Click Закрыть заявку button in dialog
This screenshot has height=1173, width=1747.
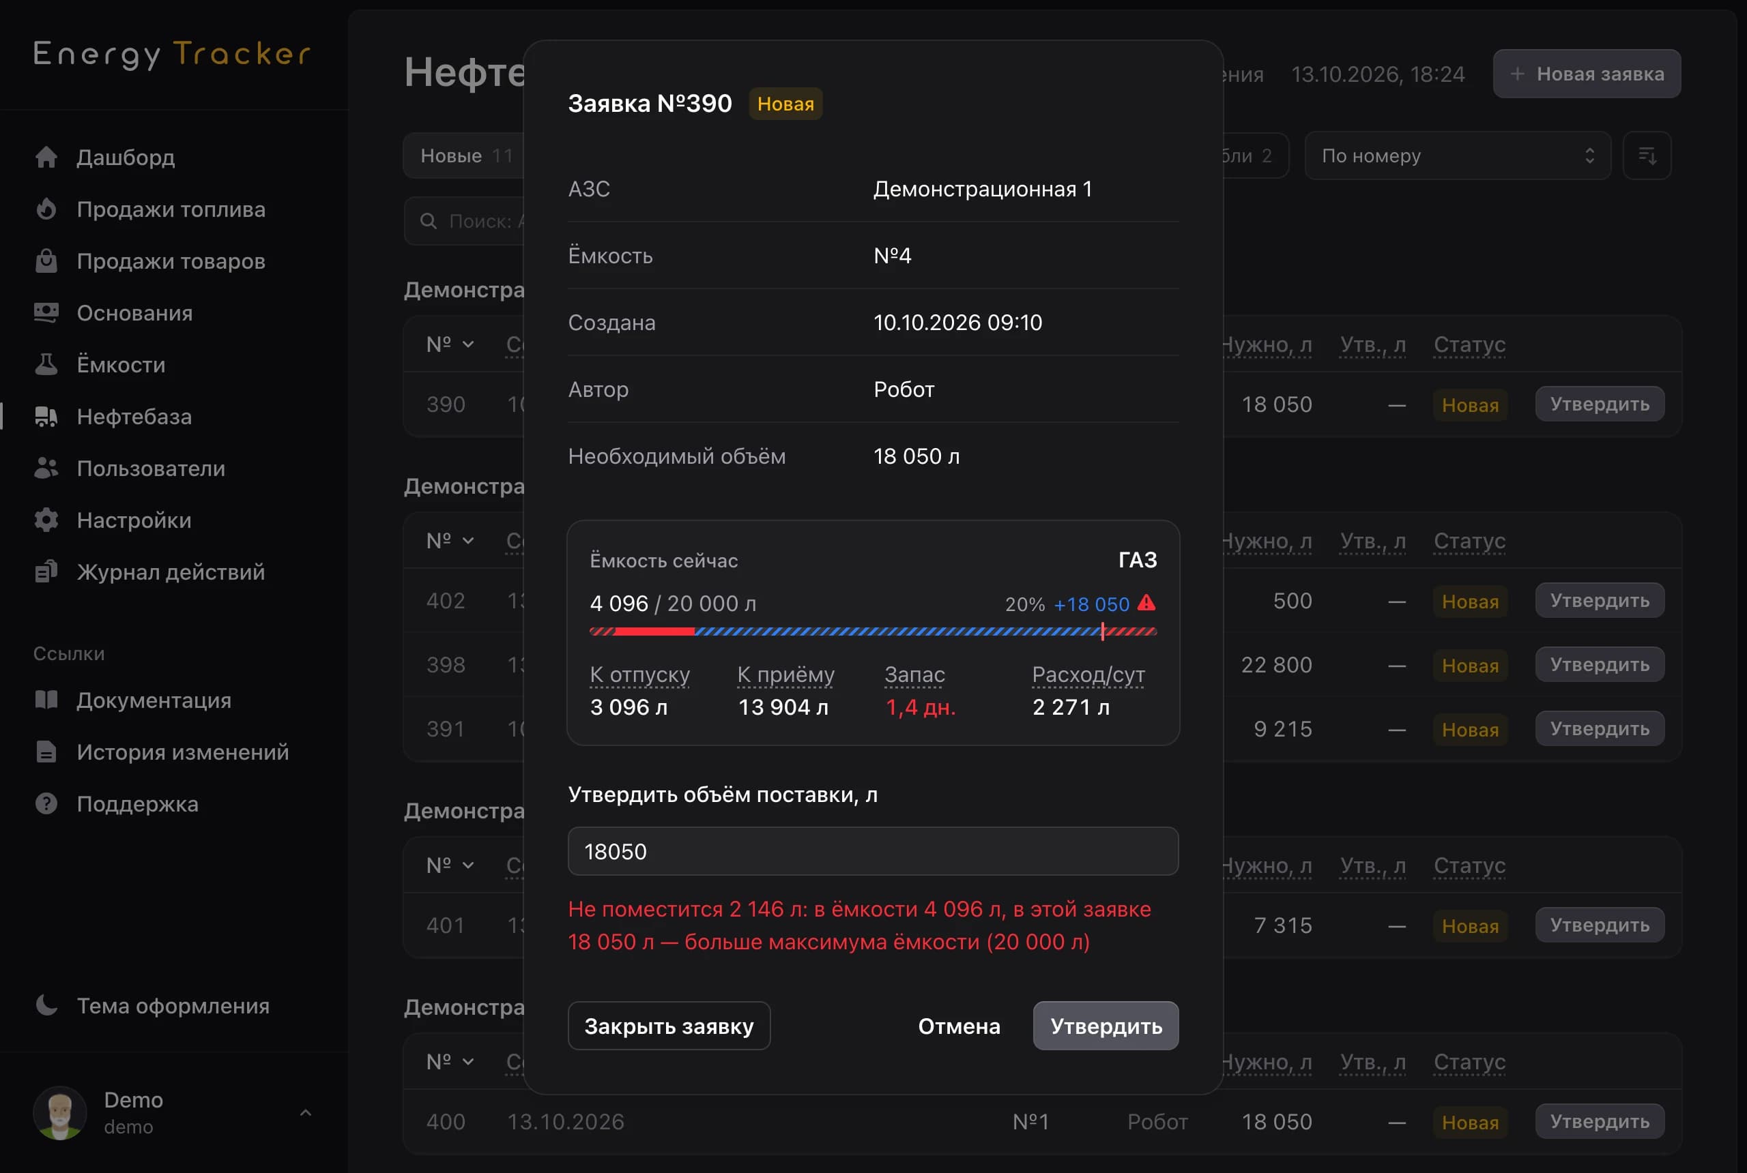[669, 1026]
